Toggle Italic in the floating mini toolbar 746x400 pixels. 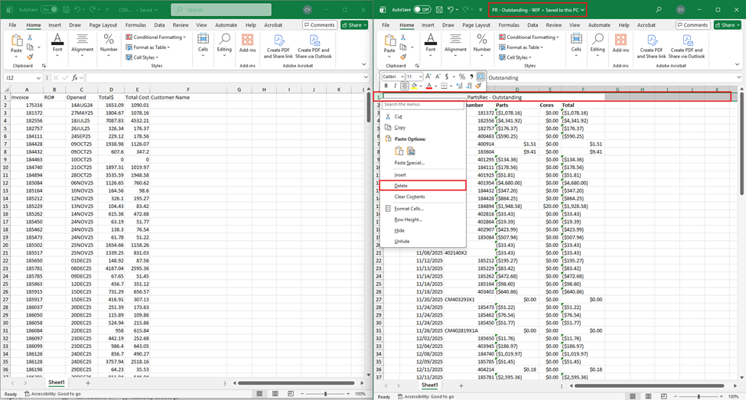(x=395, y=86)
